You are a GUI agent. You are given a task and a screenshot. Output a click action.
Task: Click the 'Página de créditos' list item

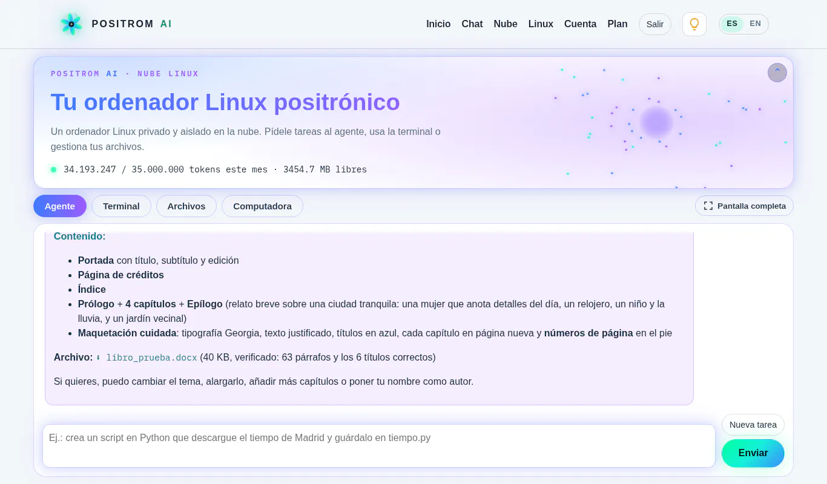pos(121,275)
